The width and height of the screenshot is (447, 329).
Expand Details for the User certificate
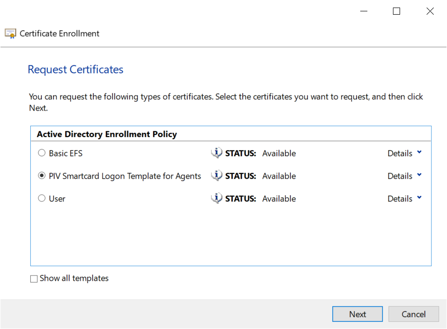404,199
